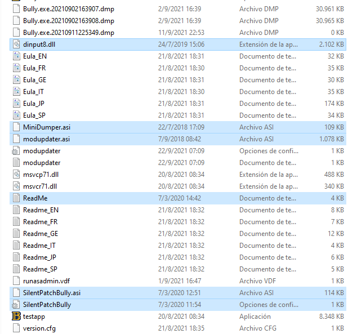This screenshot has height=334, width=357.
Task: Click the date 24/7/2019 15:06
Action: 181,44
